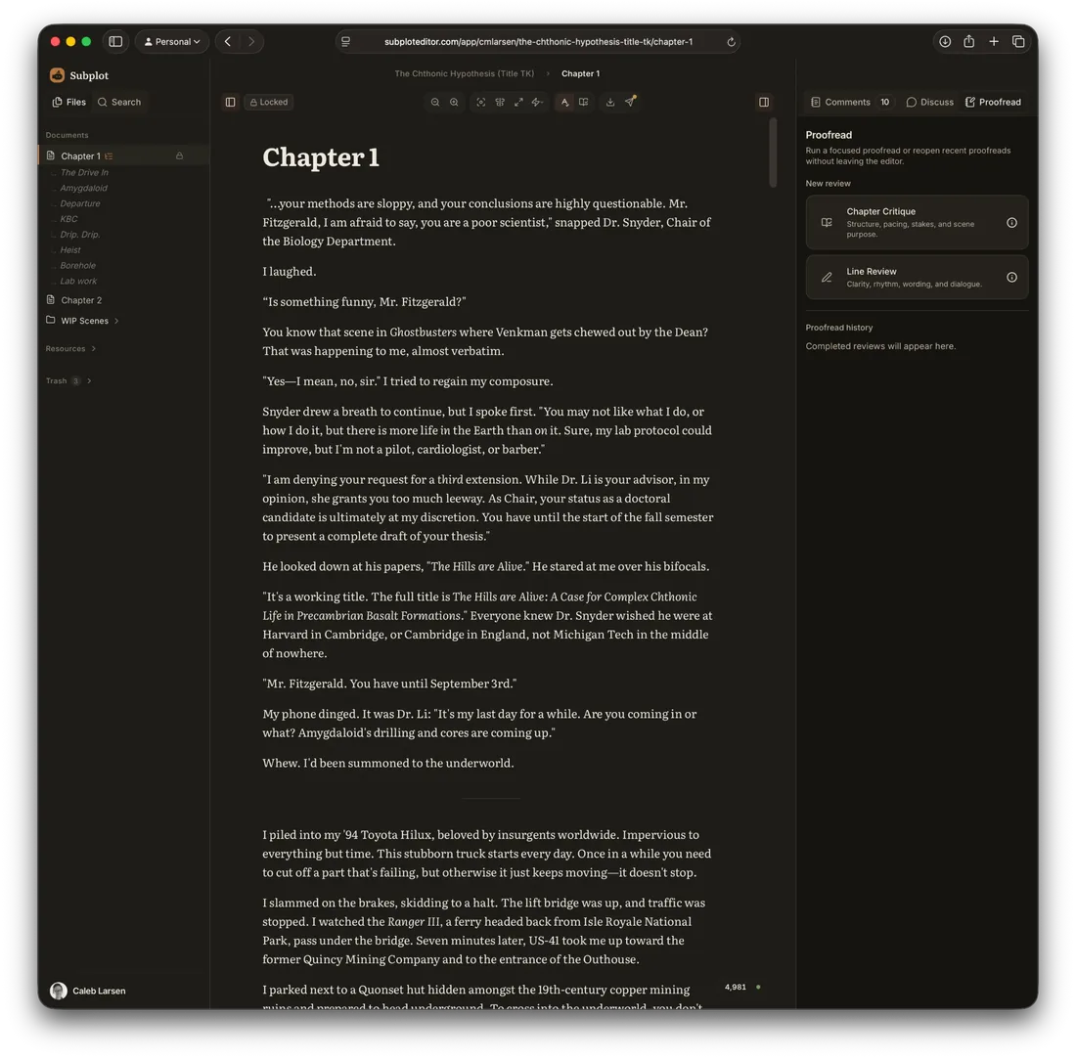The image size is (1076, 1059).
Task: Open the Files tab in sidebar
Action: point(69,103)
